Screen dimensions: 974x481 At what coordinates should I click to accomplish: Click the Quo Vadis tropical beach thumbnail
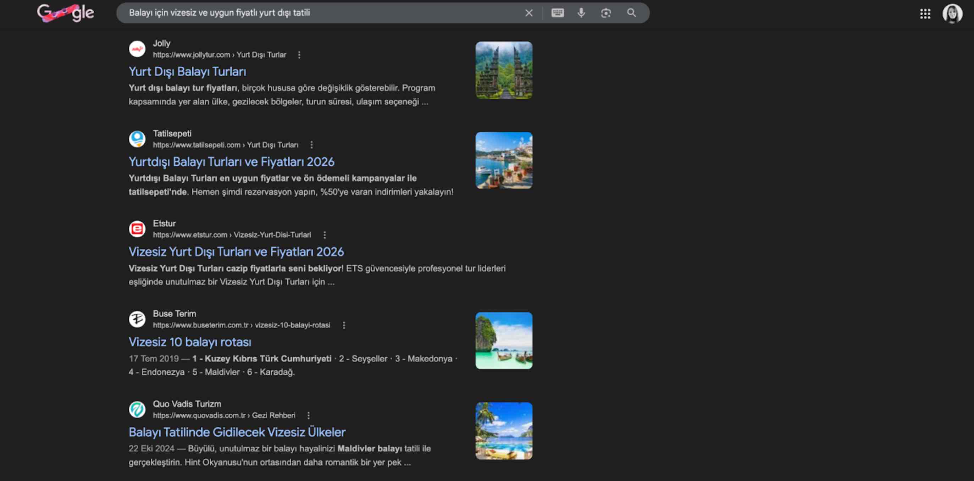tap(504, 431)
